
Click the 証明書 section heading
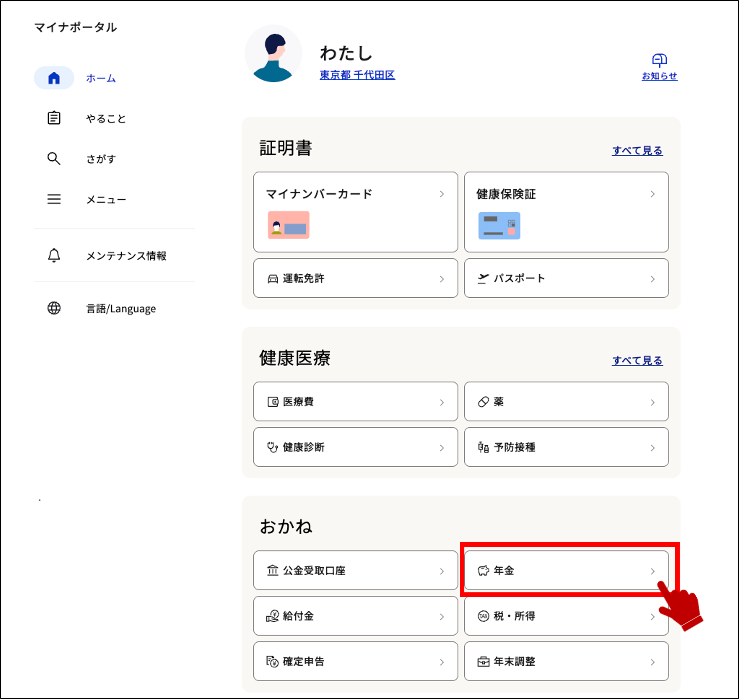tap(285, 148)
